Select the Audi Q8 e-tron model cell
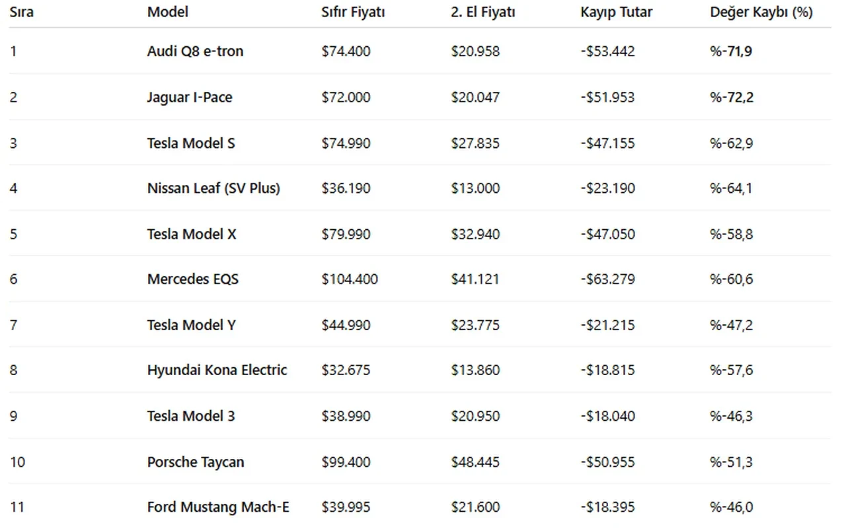This screenshot has height=531, width=846. 195,51
